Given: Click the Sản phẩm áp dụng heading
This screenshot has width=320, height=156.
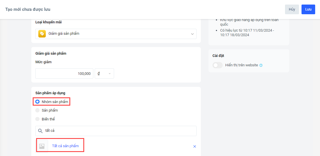Looking at the screenshot, I should click(x=50, y=93).
